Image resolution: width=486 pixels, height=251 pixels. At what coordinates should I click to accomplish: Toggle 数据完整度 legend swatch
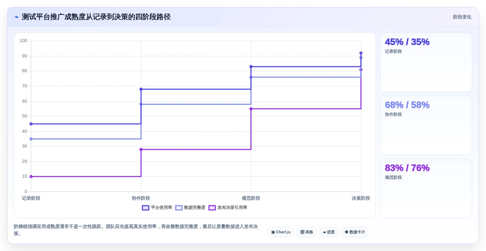point(179,208)
